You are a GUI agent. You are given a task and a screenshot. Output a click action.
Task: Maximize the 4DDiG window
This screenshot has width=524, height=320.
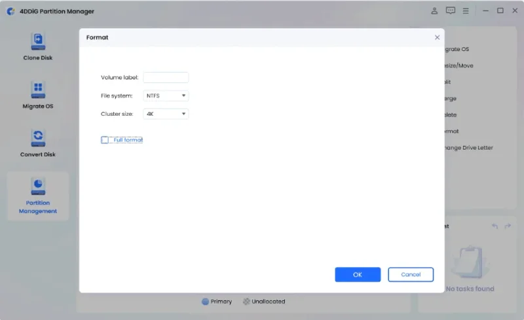click(500, 10)
